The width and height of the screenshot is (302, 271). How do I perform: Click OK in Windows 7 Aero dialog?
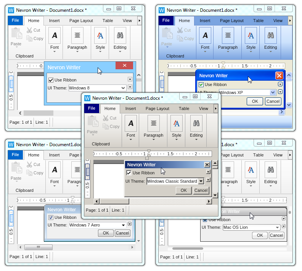click(106, 233)
